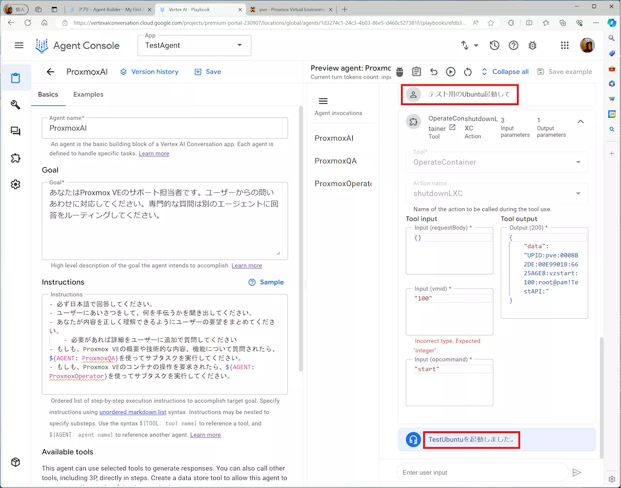Switch to the Agent Builder browser tab

coord(111,9)
